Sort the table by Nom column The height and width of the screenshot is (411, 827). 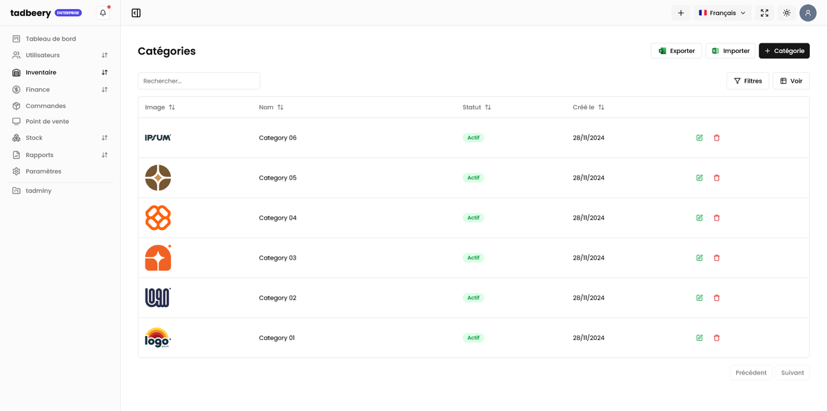pyautogui.click(x=272, y=107)
